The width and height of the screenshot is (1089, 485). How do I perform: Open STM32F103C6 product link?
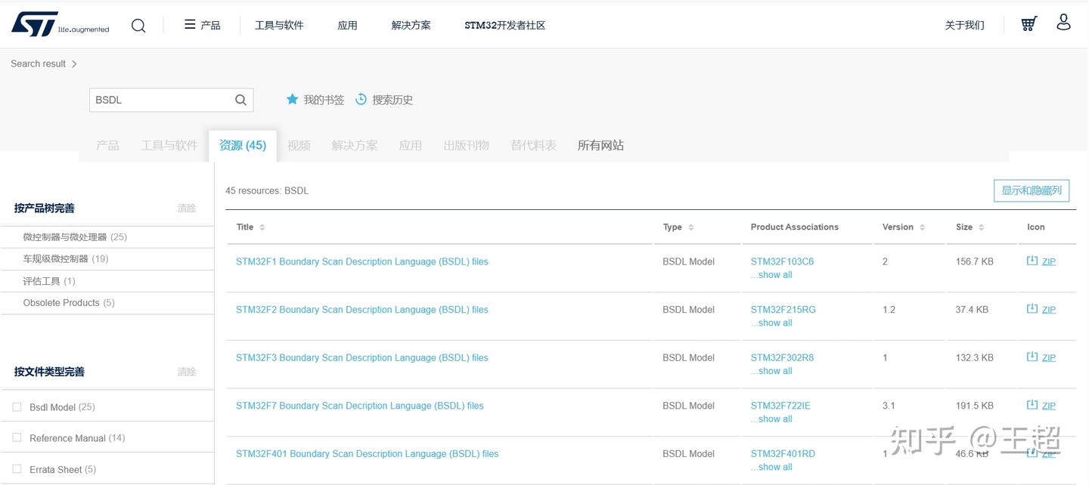pyautogui.click(x=782, y=261)
